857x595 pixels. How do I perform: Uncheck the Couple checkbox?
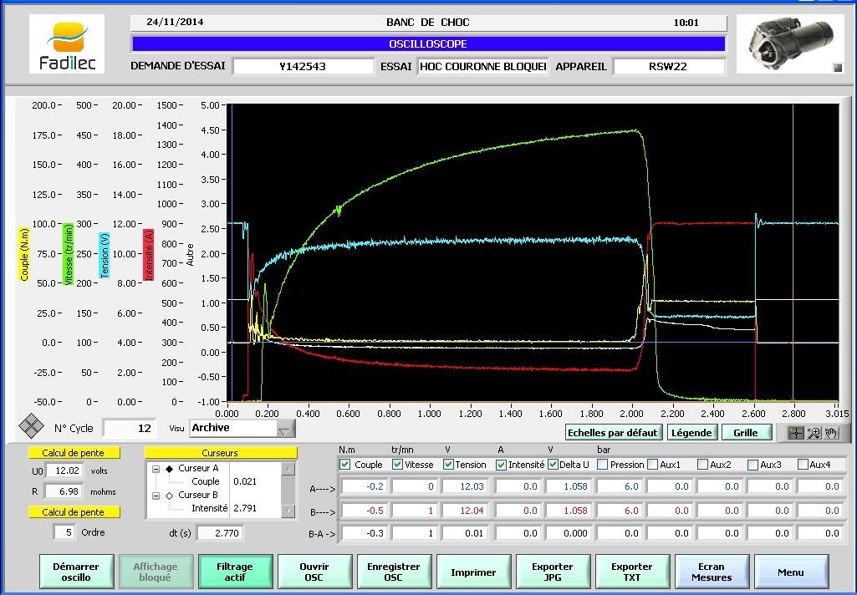[x=345, y=465]
